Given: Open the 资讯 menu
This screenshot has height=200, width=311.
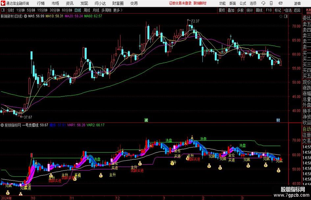Looking at the screenshot, I should tap(70, 3).
